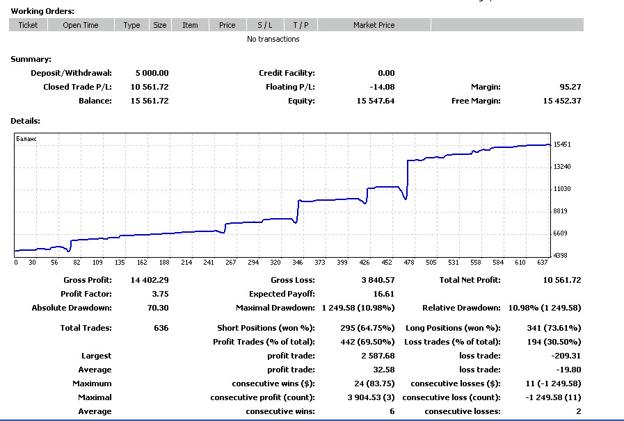This screenshot has width=624, height=421.
Task: Click the Credit Facility value 0.00
Action: pyautogui.click(x=386, y=73)
